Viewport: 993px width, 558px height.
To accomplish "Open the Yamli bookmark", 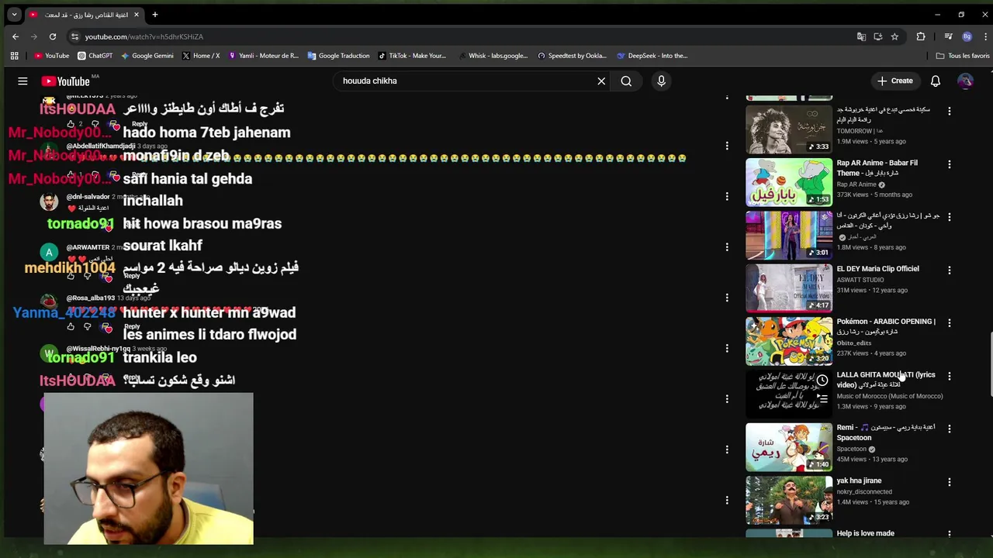I will tap(262, 56).
